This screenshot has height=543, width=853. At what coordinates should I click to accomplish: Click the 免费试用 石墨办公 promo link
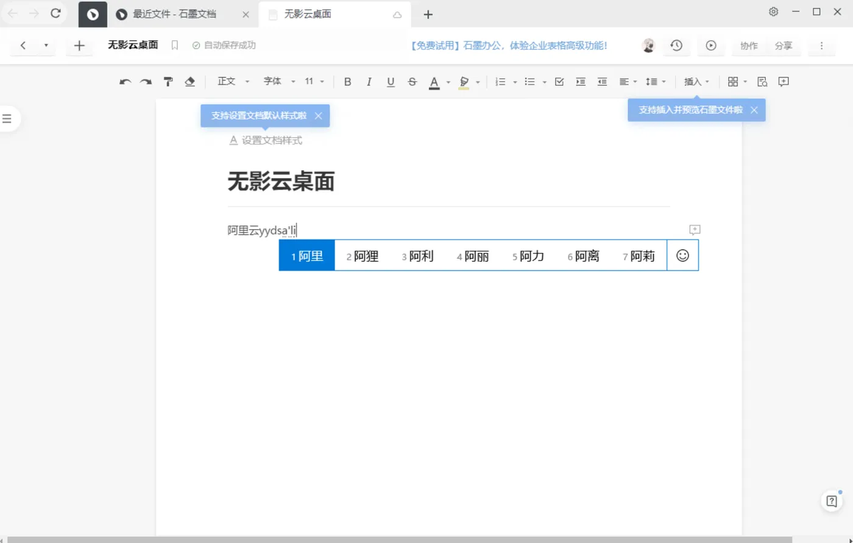click(509, 45)
